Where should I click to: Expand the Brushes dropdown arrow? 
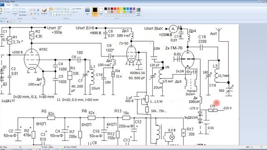click(44, 15)
